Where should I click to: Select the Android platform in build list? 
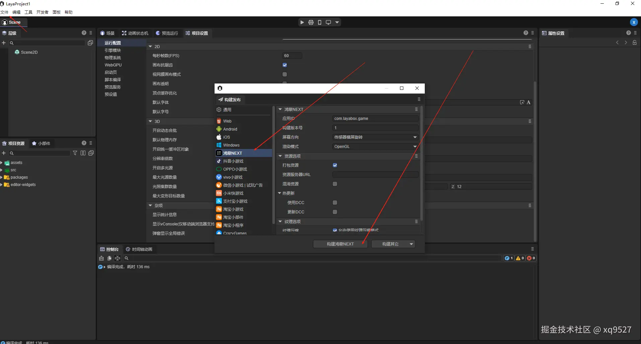[x=244, y=129]
